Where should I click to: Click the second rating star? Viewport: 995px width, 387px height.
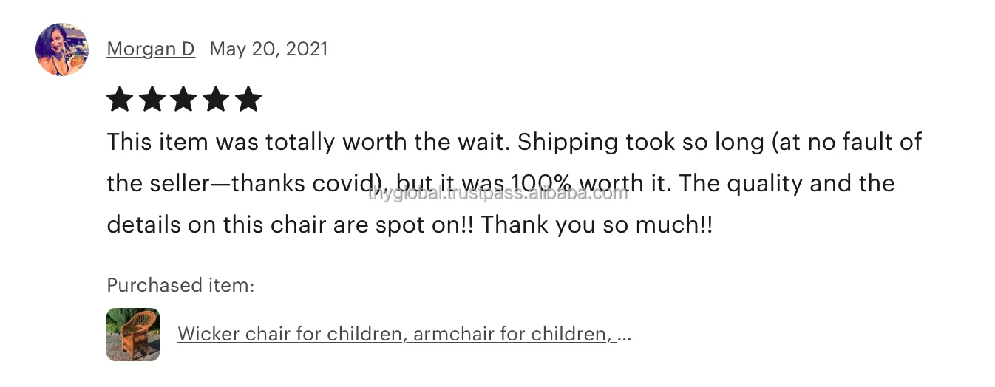[x=152, y=98]
